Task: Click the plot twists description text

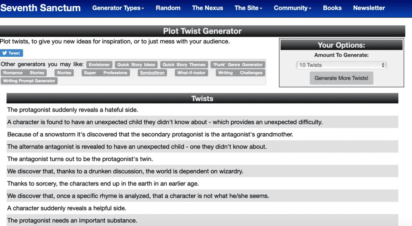Action: point(115,41)
